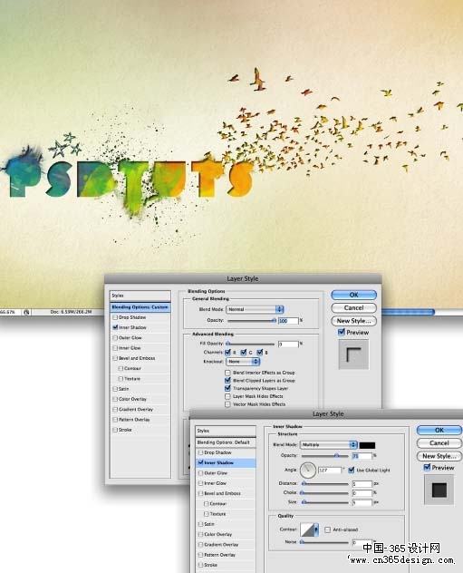Viewport: 463px width, 573px height.
Task: Click New Style... in the Blending Options dialog
Action: 353,321
